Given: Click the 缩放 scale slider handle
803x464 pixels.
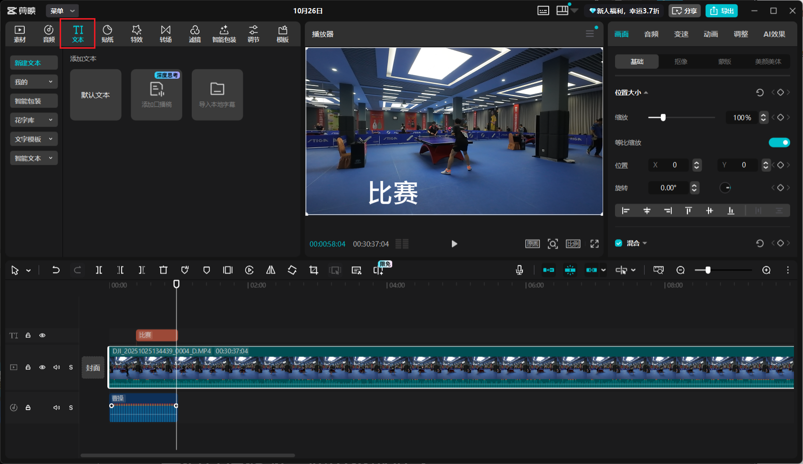Looking at the screenshot, I should 663,117.
